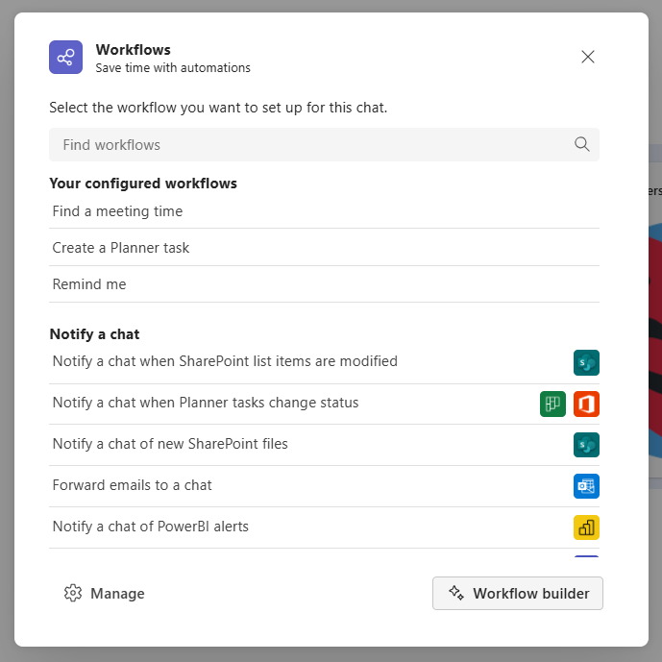Select Notify a chat when SharePoint list items are modified
This screenshot has width=662, height=662.
[x=324, y=362]
